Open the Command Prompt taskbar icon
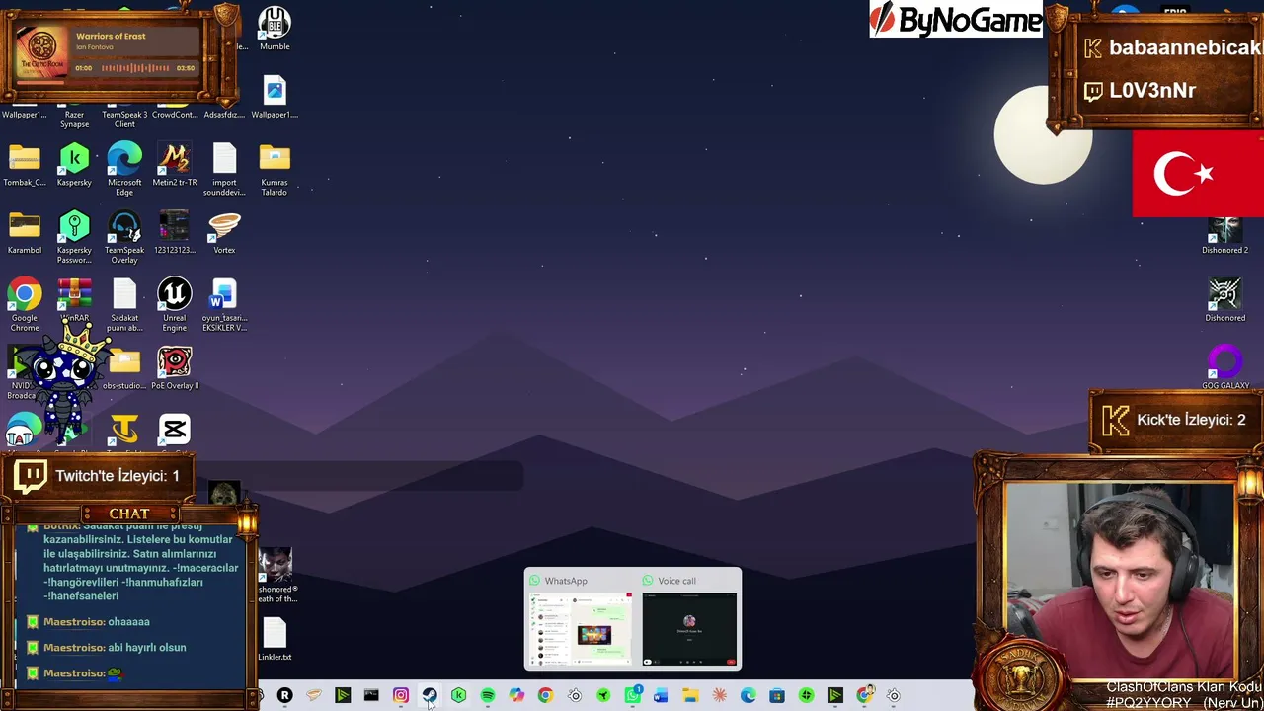The height and width of the screenshot is (711, 1264). click(371, 696)
